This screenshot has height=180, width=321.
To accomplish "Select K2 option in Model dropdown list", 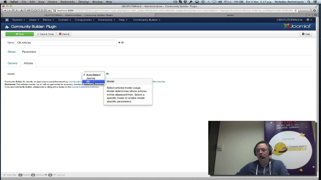I will point(94,82).
